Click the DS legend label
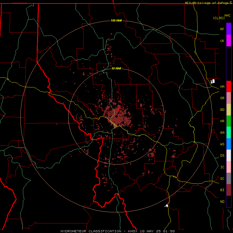Image resolution: width=233 pixels, height=233 pixels. point(222,155)
